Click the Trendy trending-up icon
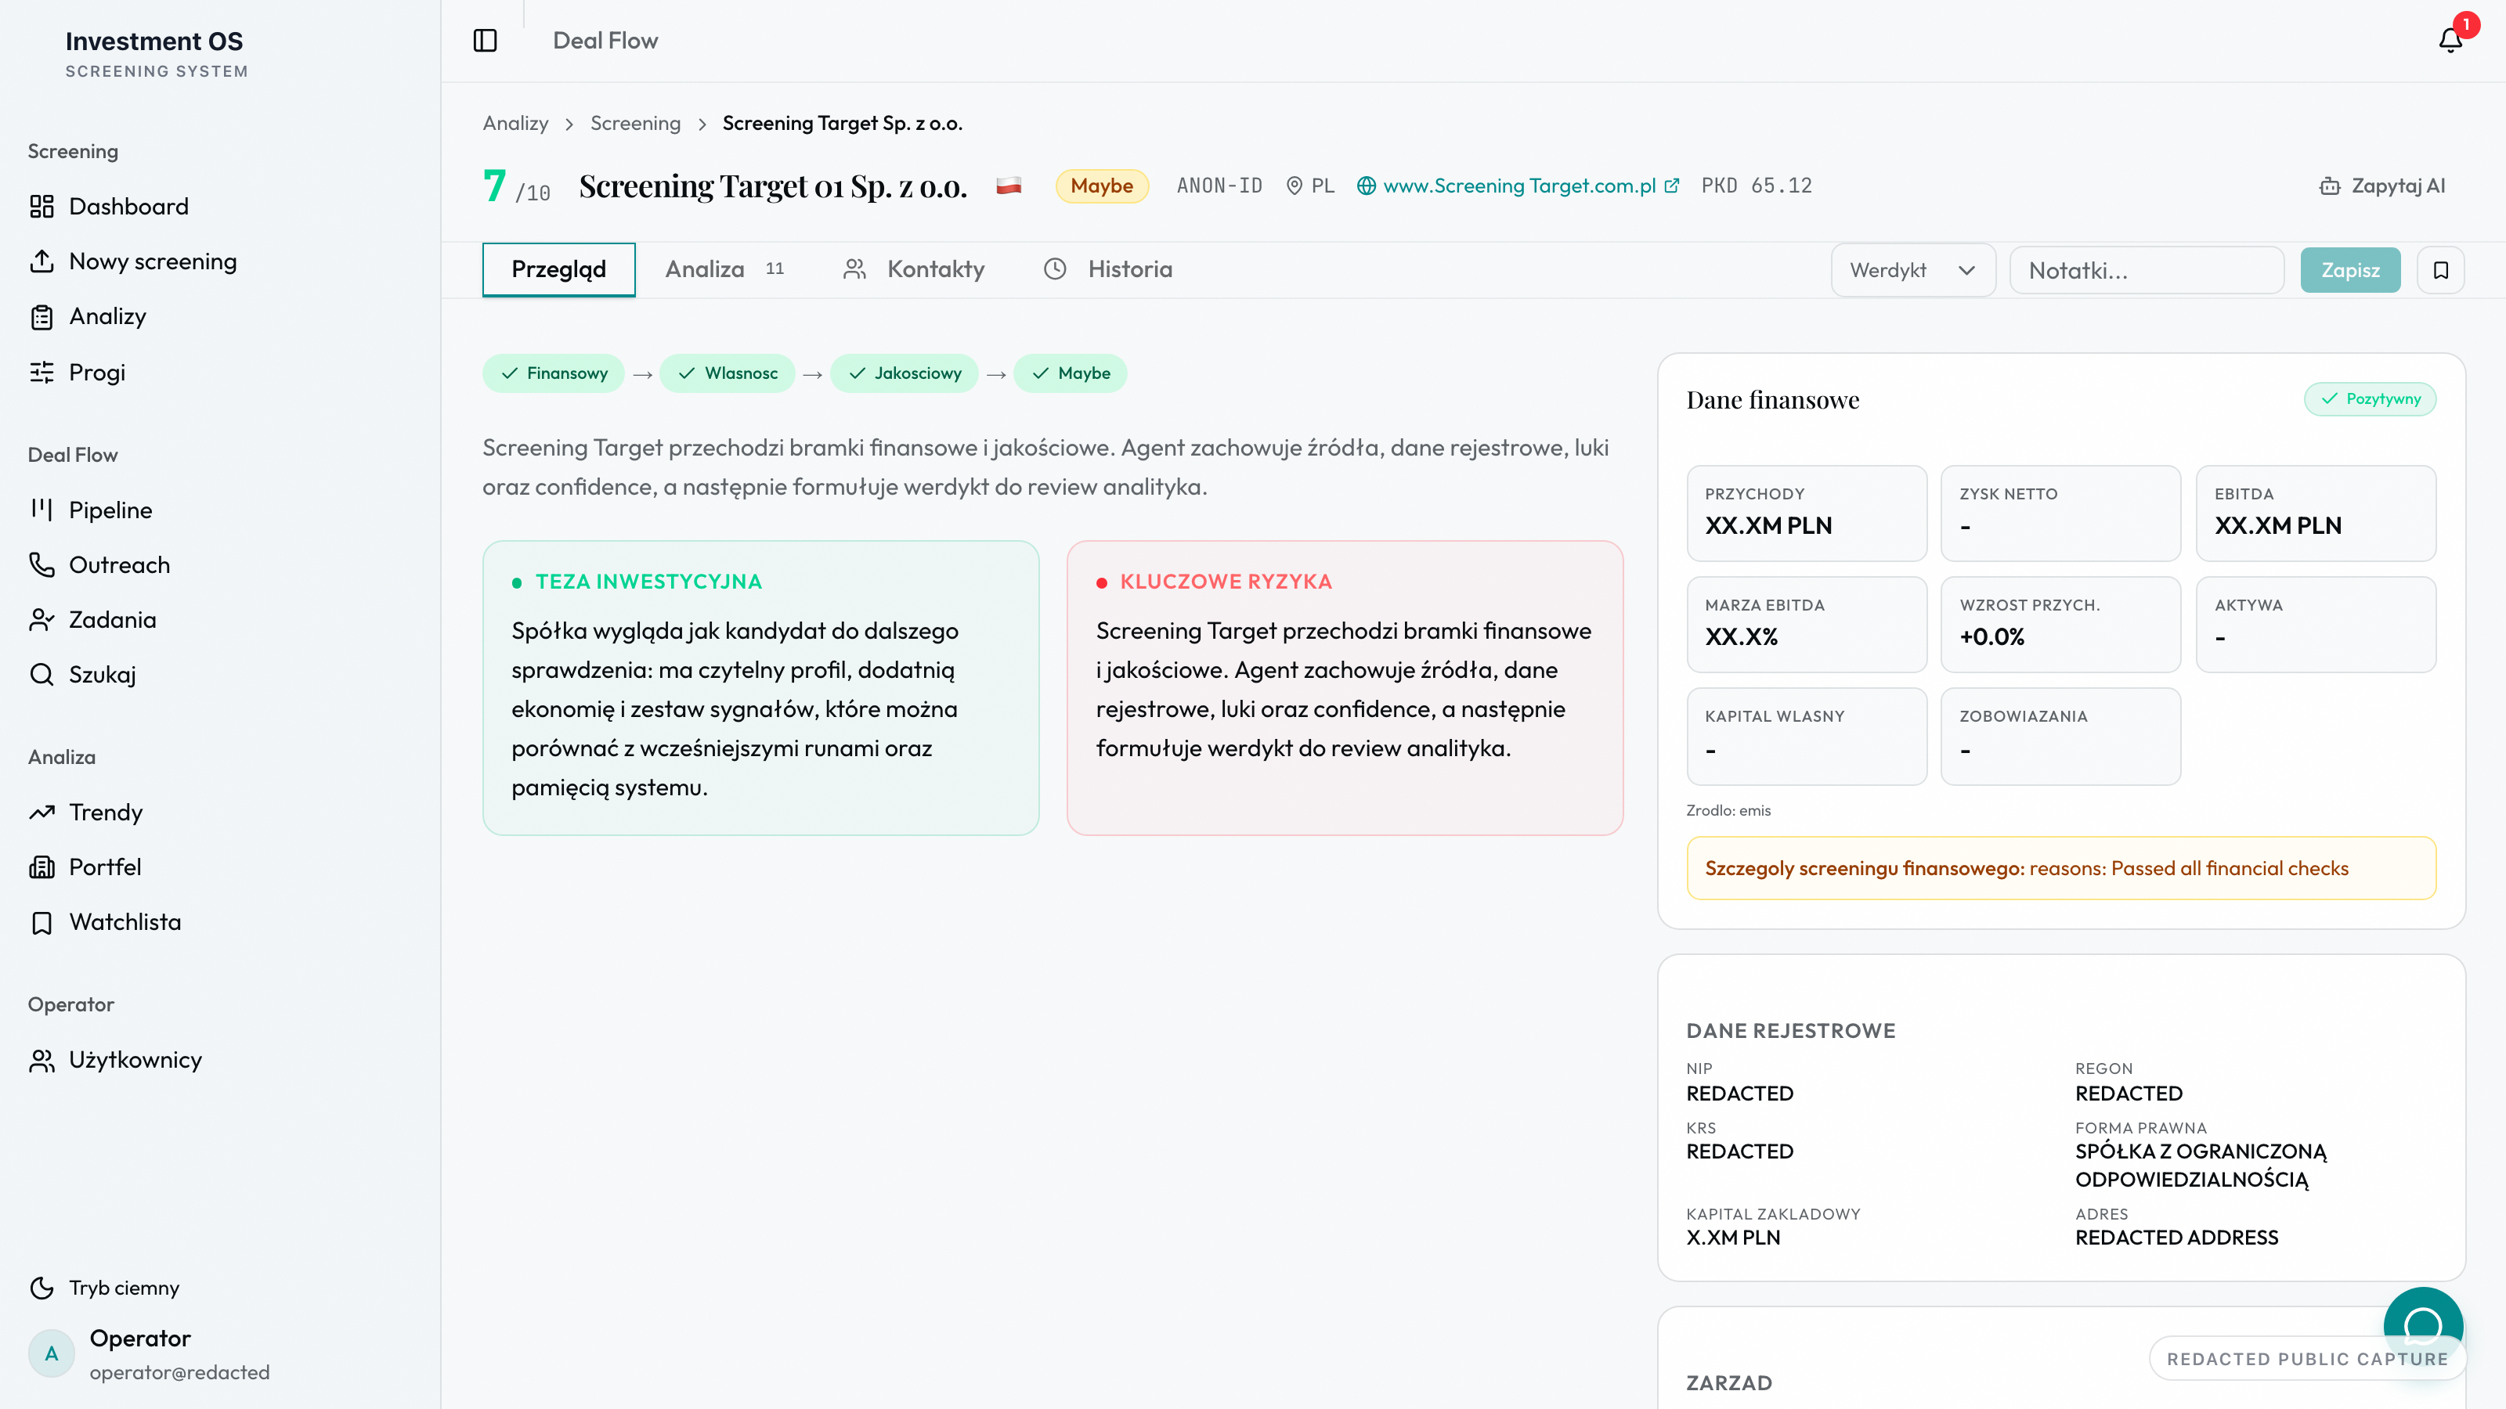Image resolution: width=2506 pixels, height=1409 pixels. tap(41, 812)
